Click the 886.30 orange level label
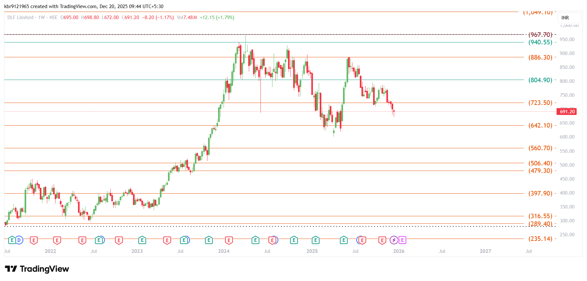 click(540, 57)
